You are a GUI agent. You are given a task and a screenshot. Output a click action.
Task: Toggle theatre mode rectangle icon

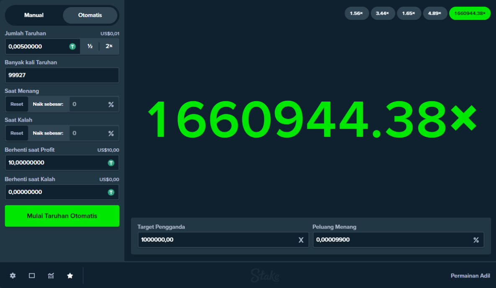pyautogui.click(x=32, y=276)
